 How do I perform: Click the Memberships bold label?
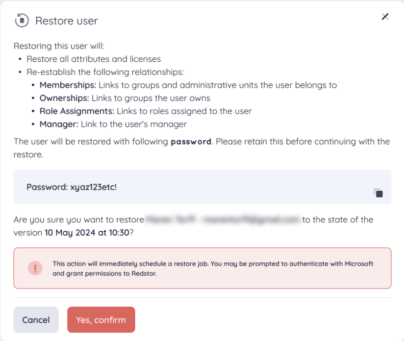coord(68,85)
